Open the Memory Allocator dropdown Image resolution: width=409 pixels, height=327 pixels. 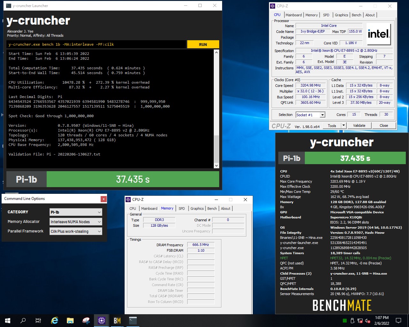pos(76,222)
